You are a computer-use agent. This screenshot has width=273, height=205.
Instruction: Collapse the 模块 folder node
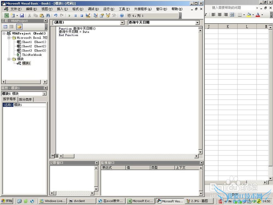click(9, 59)
